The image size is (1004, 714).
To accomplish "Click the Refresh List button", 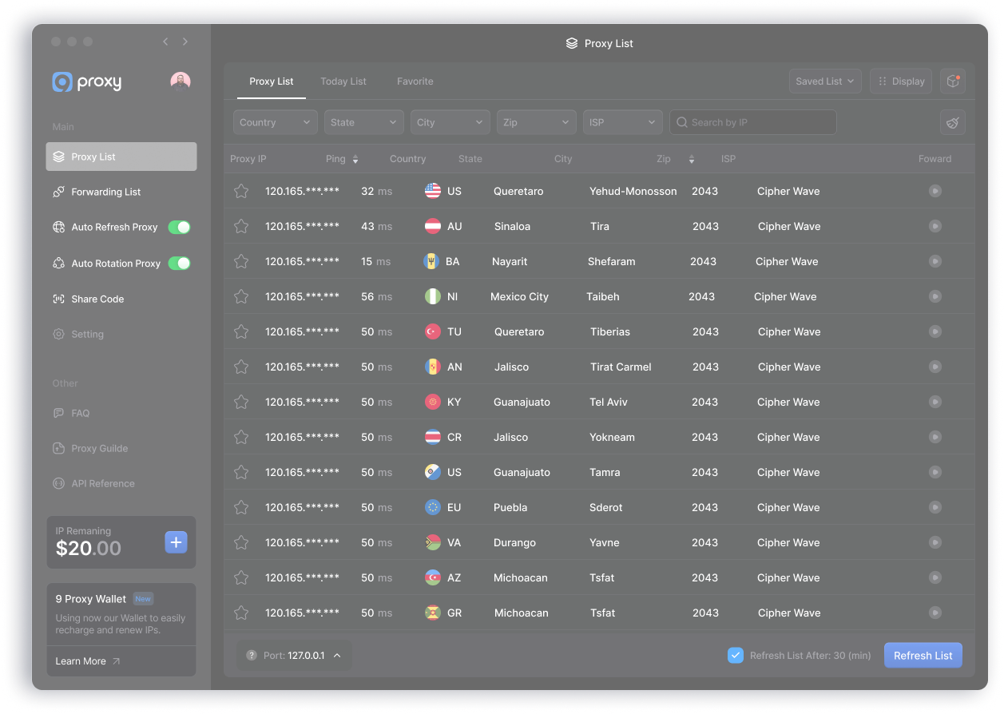I will 923,656.
